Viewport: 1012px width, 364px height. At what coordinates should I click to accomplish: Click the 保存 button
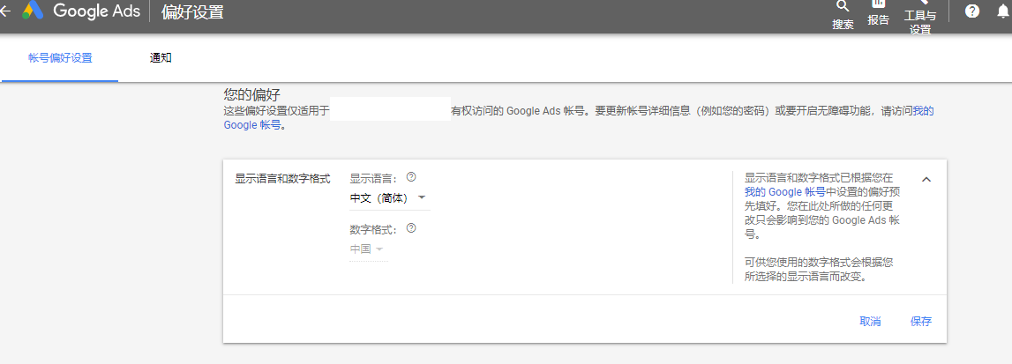coord(921,322)
